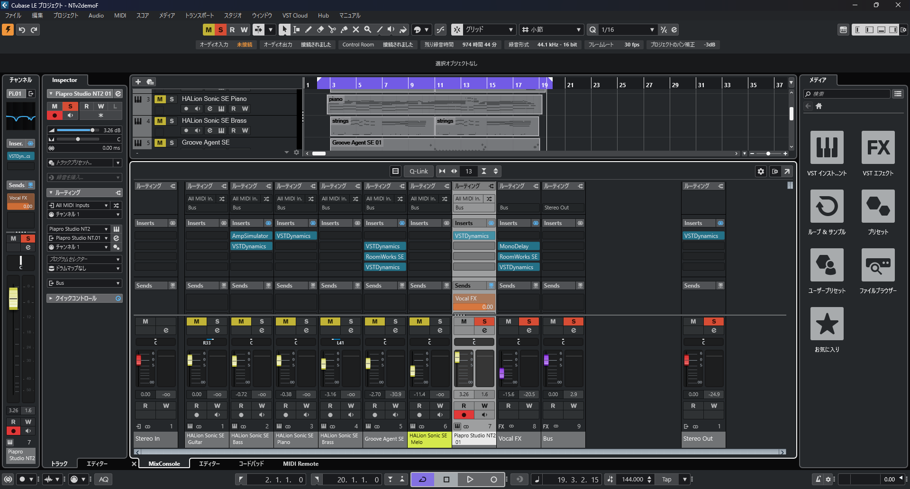Select the Line tool
Screen dimensions: 910x489
(380, 30)
